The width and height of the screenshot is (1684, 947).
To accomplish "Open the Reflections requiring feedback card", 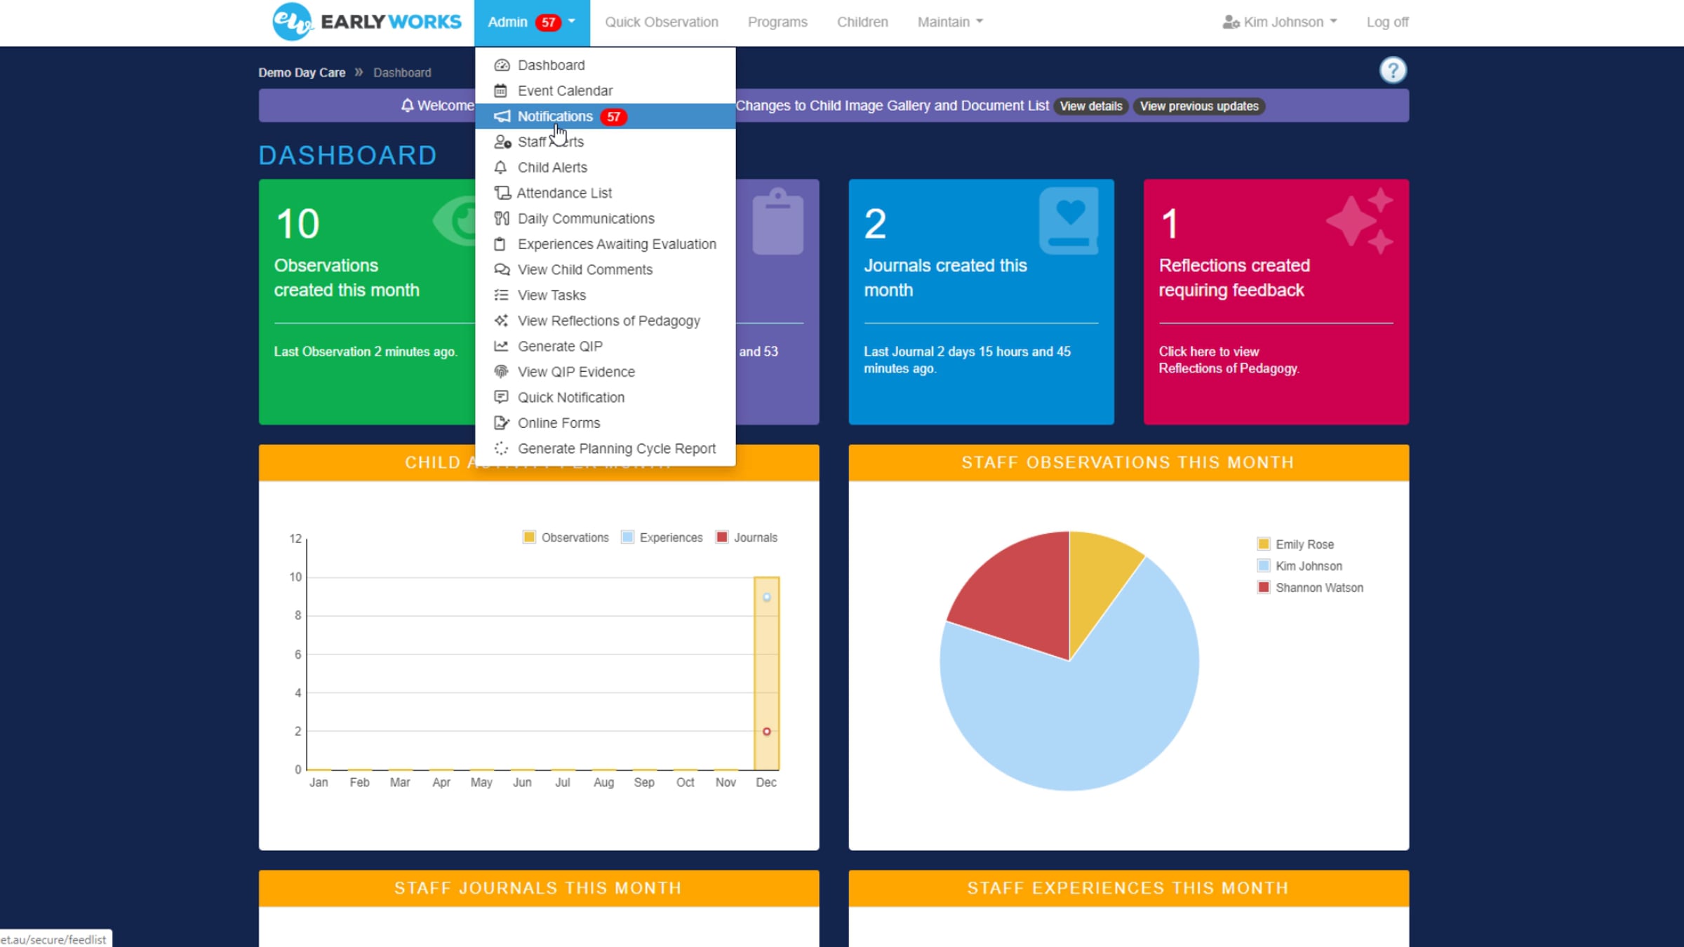I will pyautogui.click(x=1276, y=302).
